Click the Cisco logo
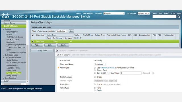Image resolution: width=182 pixels, height=102 pixels. [x=5, y=16]
